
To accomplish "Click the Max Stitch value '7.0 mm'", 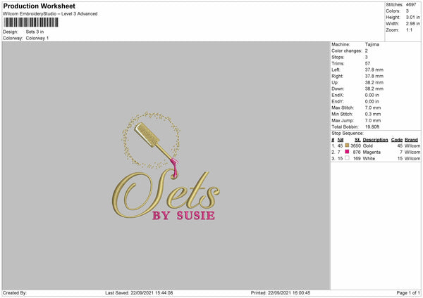I will (373, 108).
